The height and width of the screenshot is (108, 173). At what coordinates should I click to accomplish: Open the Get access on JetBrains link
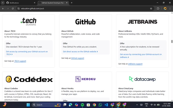[x=141, y=56]
